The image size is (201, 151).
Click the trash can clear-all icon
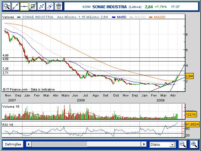(x=59, y=6)
